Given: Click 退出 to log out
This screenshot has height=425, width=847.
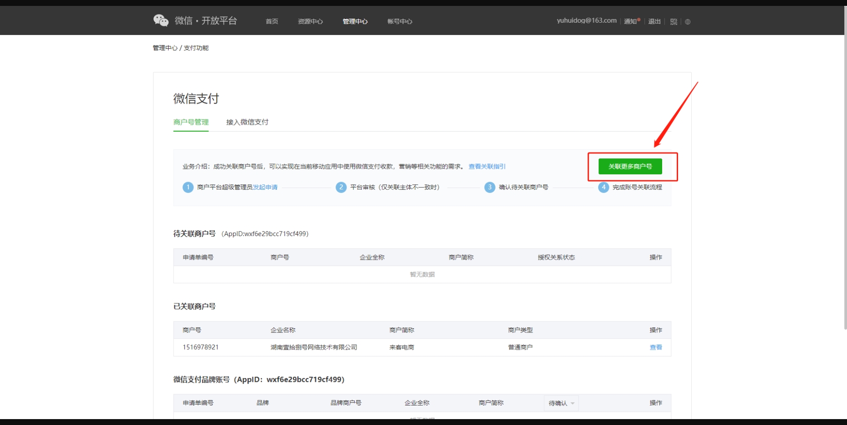Looking at the screenshot, I should coord(654,21).
